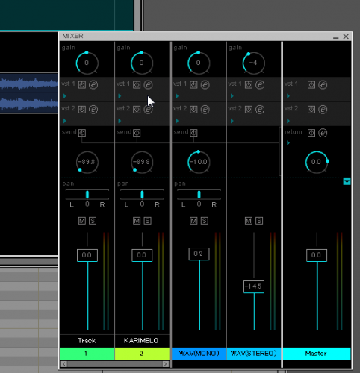Toggle vst 2 power on WAV(STEREO) channel
The image size is (360, 373).
tap(249, 110)
